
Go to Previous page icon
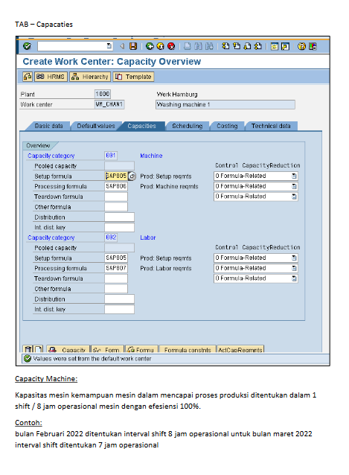[237, 46]
